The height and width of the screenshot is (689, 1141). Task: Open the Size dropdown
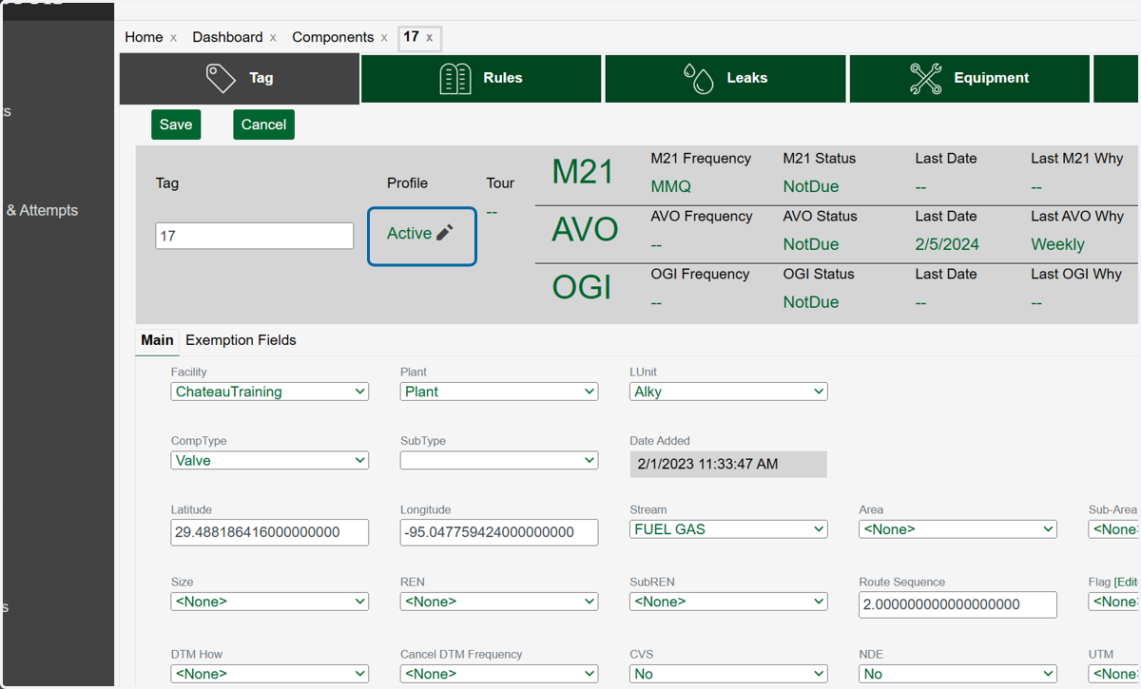point(270,602)
